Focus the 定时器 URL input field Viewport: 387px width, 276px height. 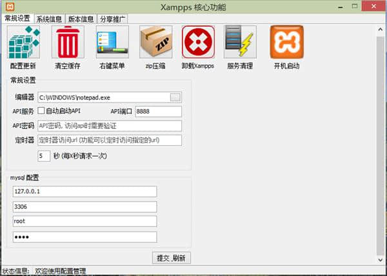pyautogui.click(x=110, y=141)
